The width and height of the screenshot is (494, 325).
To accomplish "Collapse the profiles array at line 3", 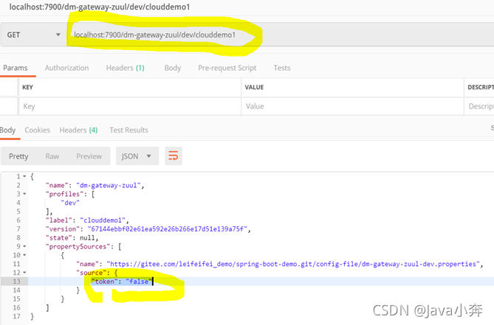I will coord(24,195).
